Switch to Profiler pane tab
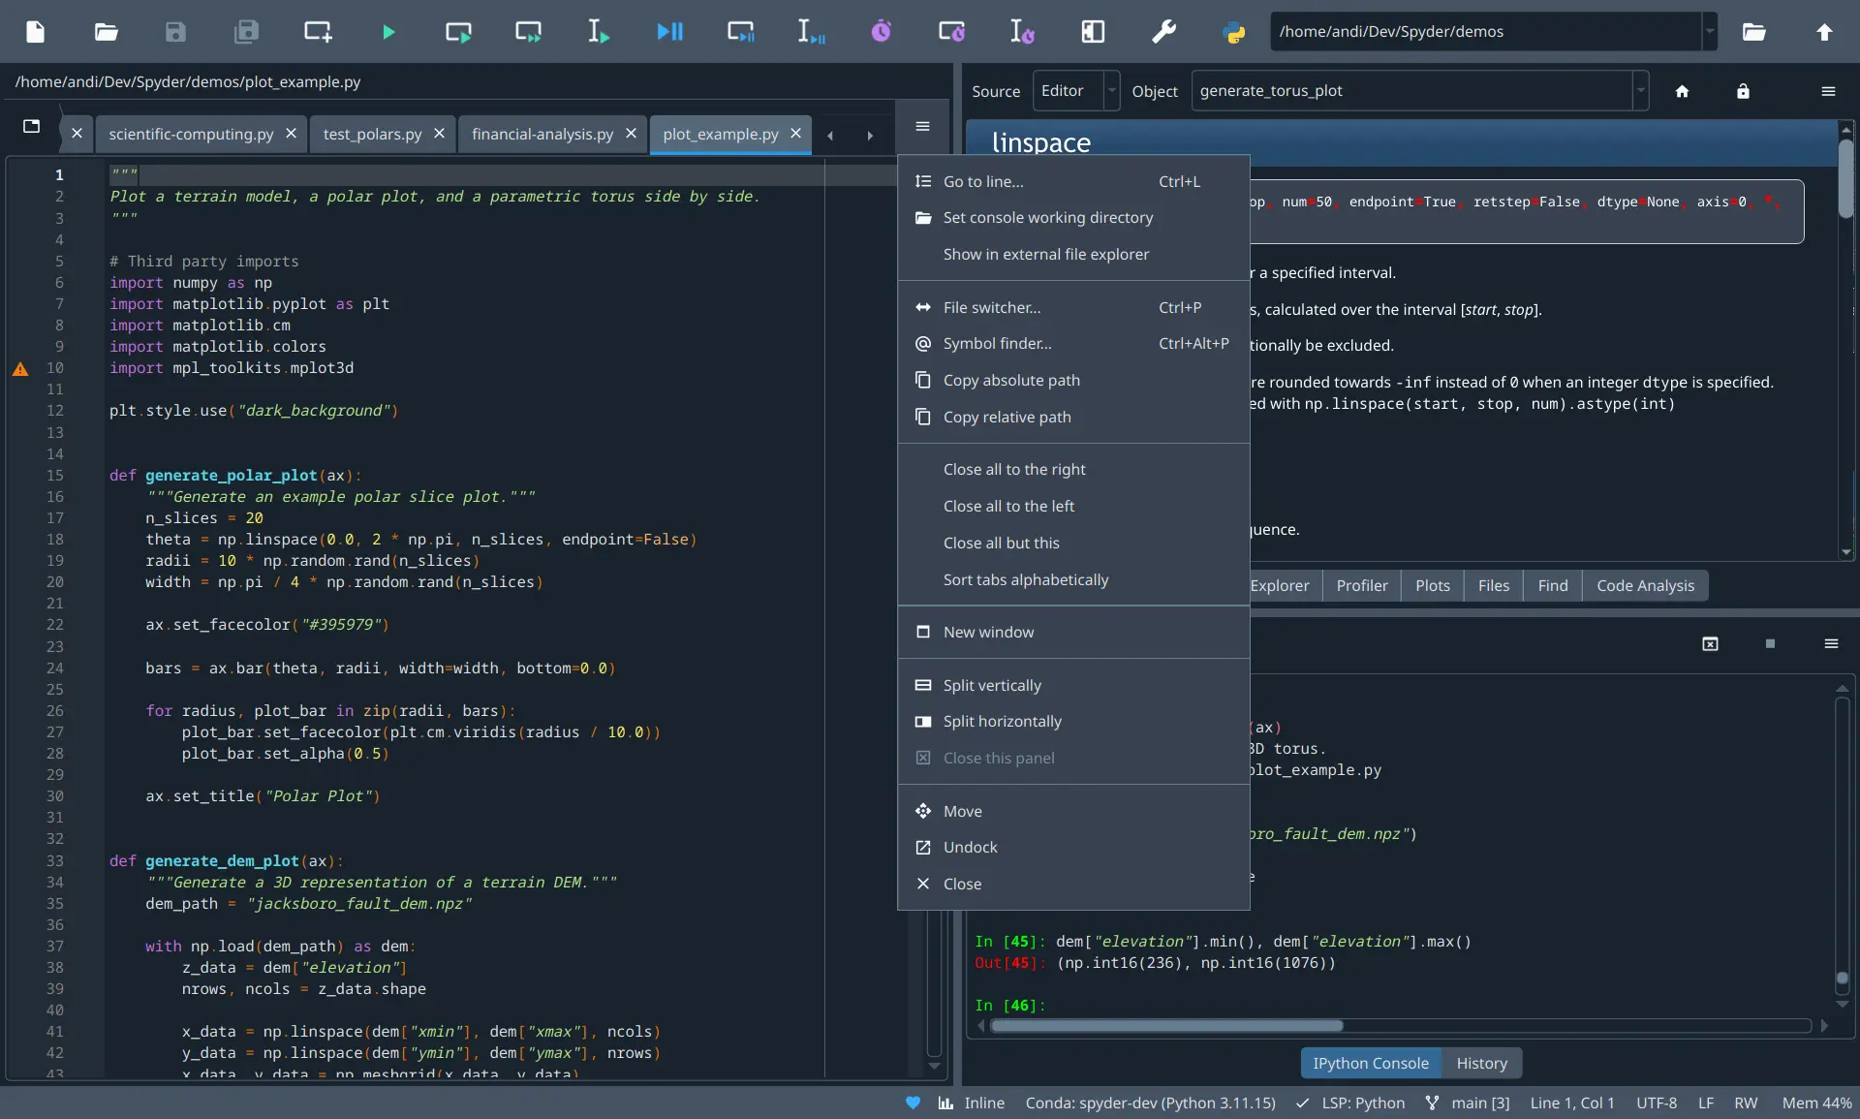Image resolution: width=1860 pixels, height=1119 pixels. [x=1361, y=585]
